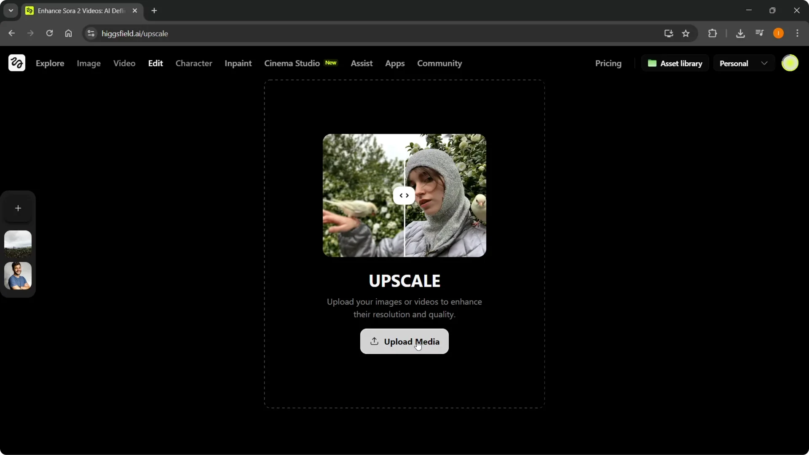Click the plus button to add new media
The image size is (809, 455).
(18, 208)
